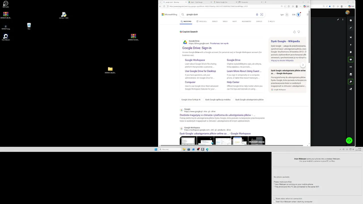Click chat bubble icon in dark sidebar

pyautogui.click(x=351, y=59)
